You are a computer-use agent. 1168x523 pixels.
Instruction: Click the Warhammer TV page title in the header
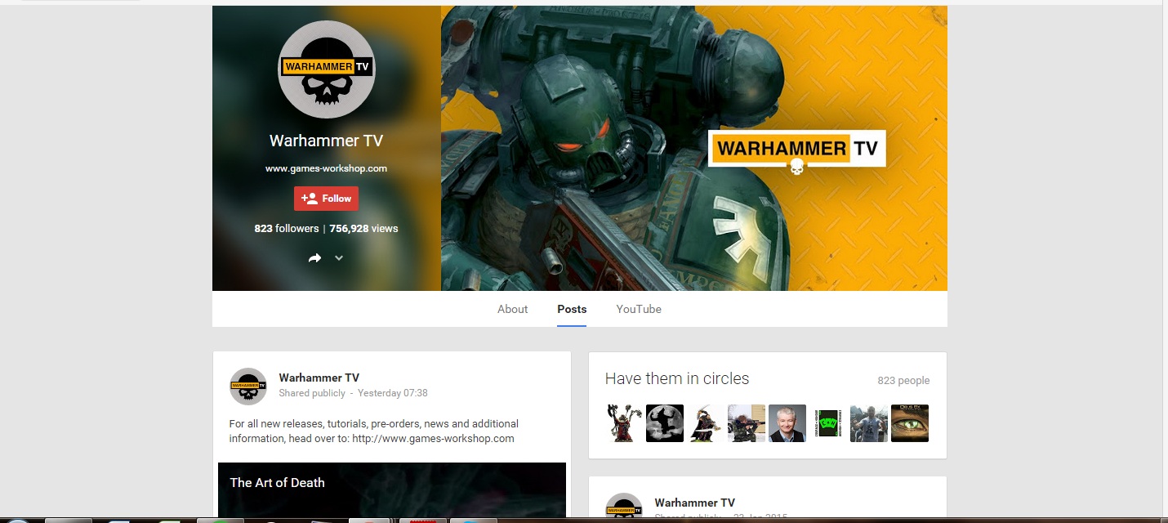[326, 141]
